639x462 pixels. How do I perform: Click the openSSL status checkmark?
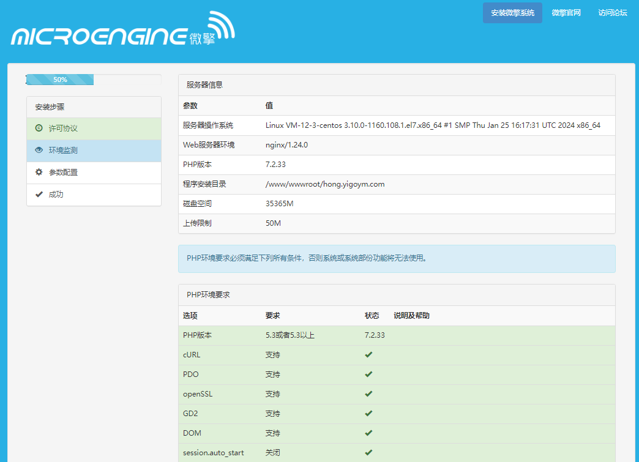[x=368, y=394]
